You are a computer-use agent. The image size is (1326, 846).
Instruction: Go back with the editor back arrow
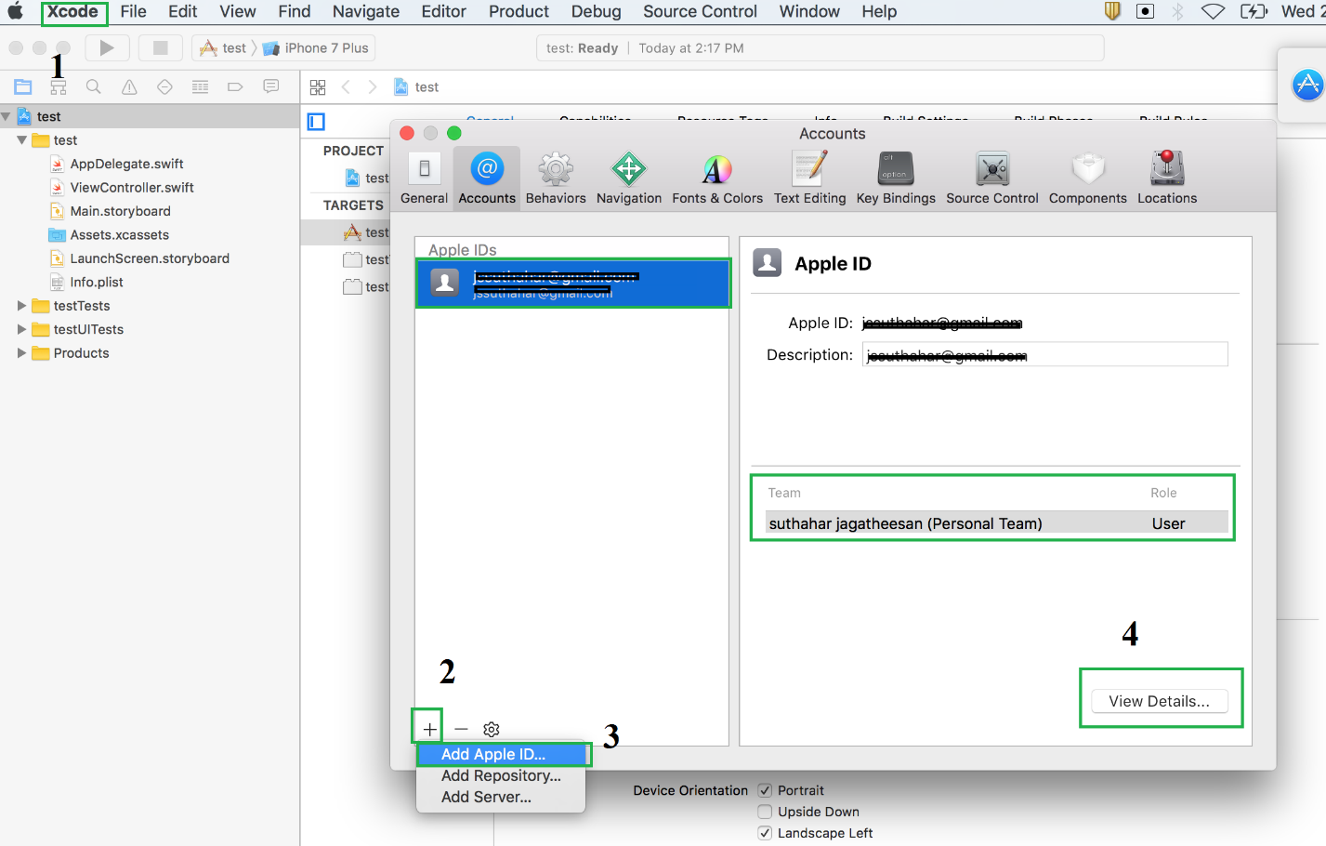tap(346, 87)
